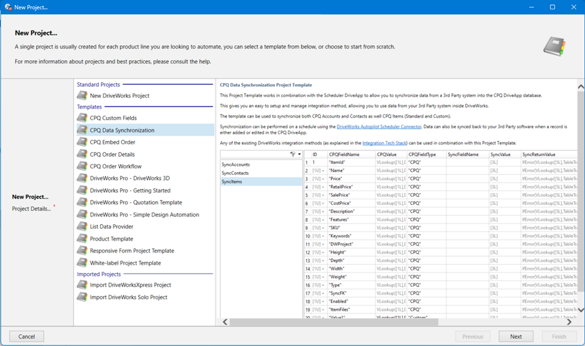
Task: Click the filter funnel icon in search box
Action: click(293, 154)
